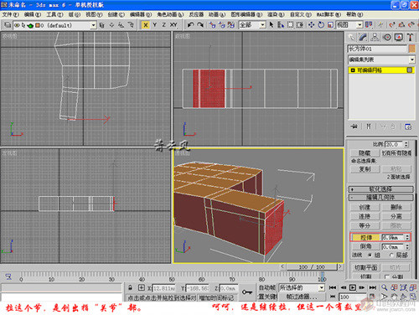The width and height of the screenshot is (419, 315).
Task: Open the Views menu
Action: click(x=94, y=14)
